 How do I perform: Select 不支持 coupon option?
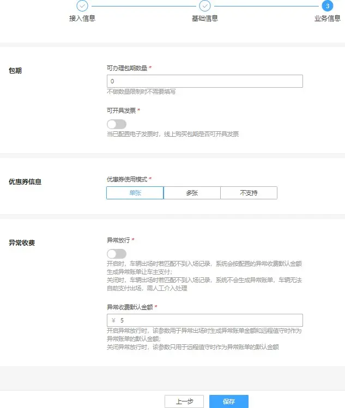(x=249, y=193)
